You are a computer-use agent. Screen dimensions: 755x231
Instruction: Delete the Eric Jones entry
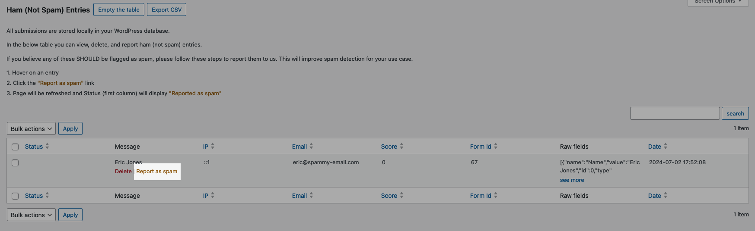coord(123,172)
